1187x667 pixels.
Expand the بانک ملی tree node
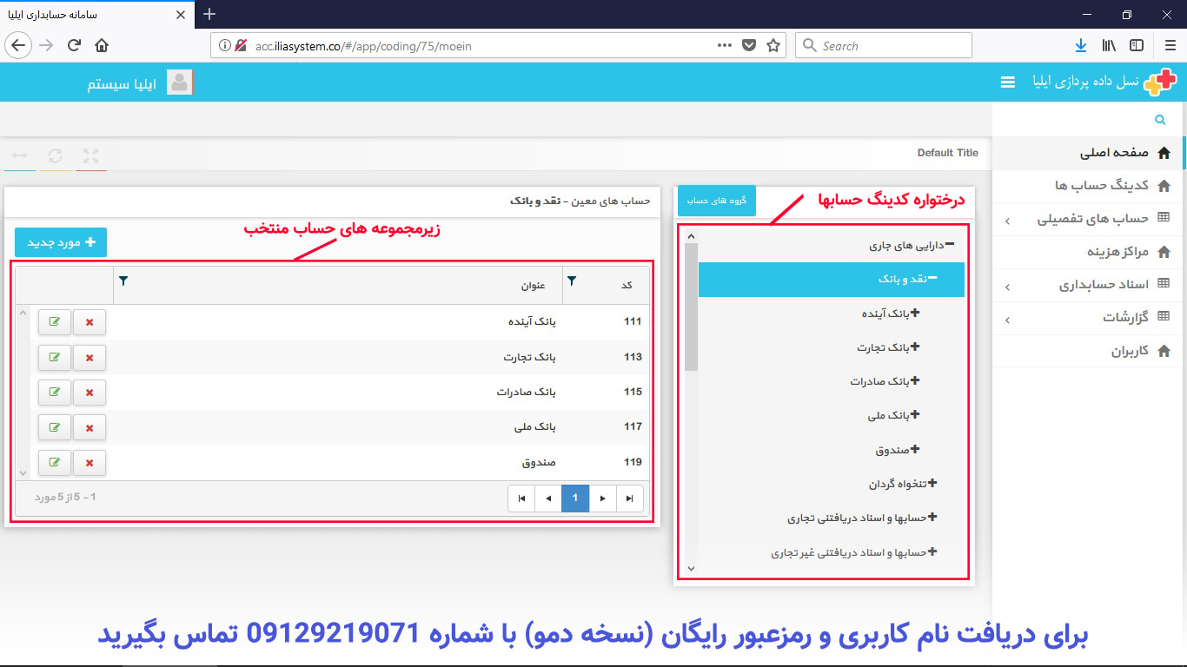[917, 415]
